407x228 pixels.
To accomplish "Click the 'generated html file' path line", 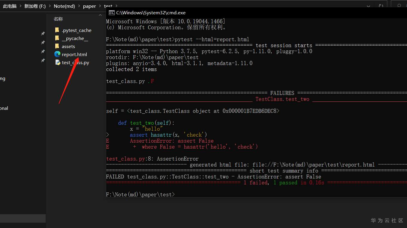I will click(x=282, y=165).
